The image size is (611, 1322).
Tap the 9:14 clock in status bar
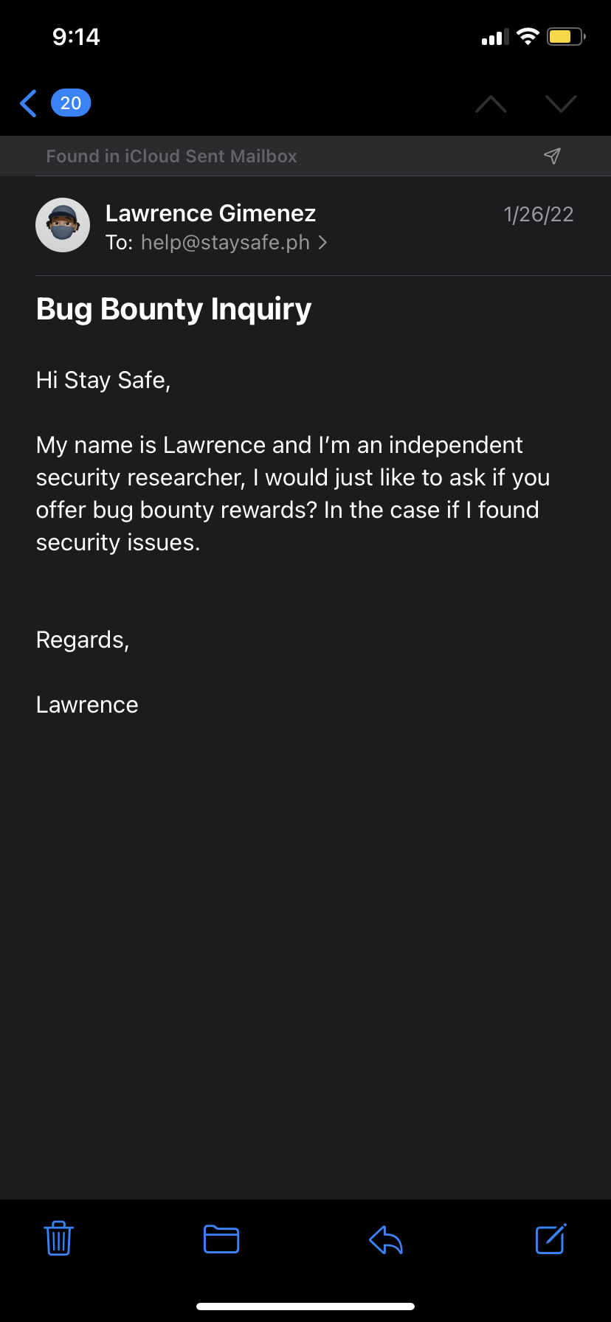point(76,37)
